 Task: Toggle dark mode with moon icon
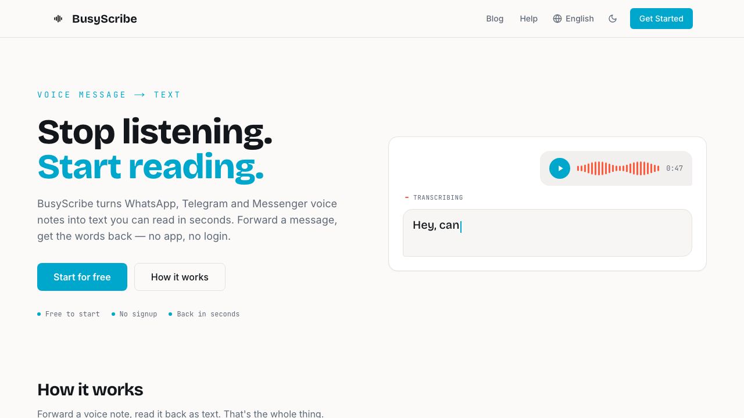coord(613,19)
